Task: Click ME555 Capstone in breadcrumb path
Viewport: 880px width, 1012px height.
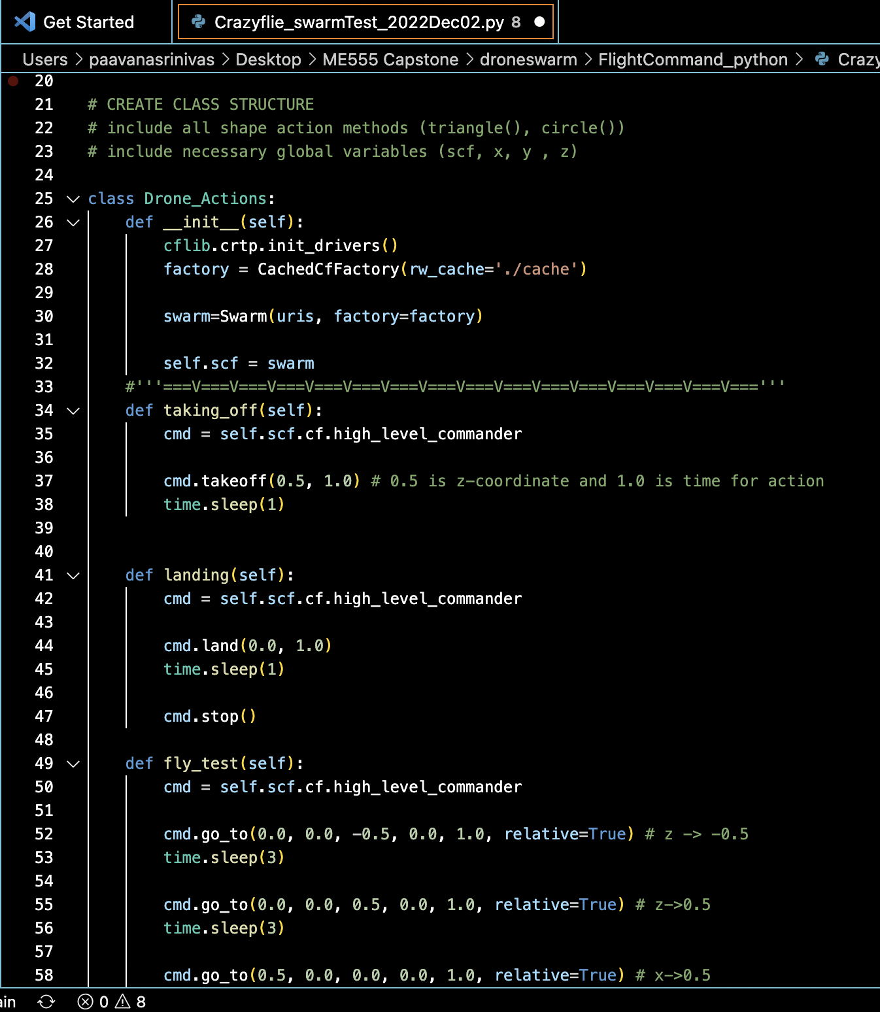Action: click(x=390, y=59)
